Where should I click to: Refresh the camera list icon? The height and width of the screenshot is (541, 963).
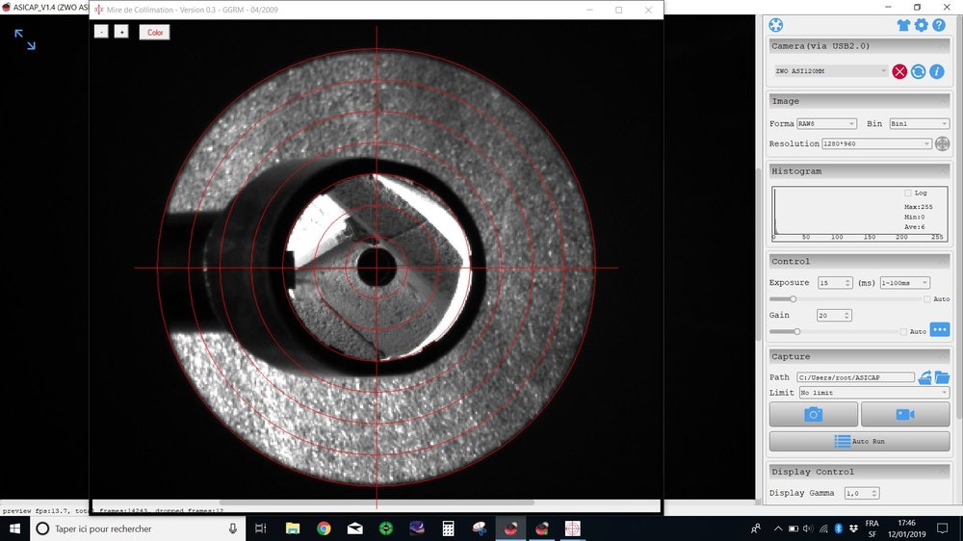coord(918,72)
